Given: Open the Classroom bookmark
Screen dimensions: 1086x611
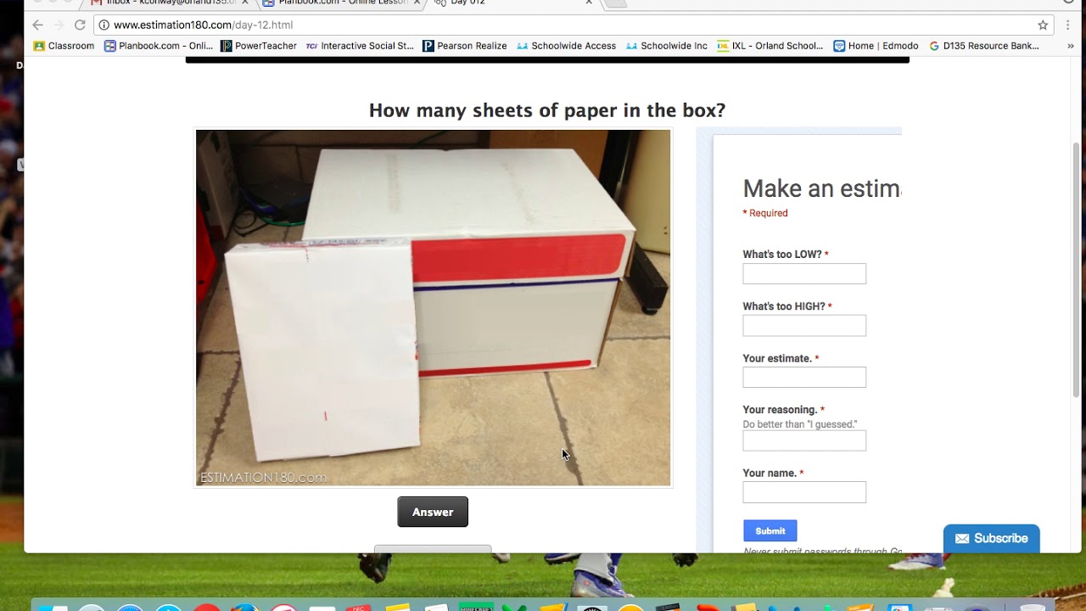Looking at the screenshot, I should pos(64,46).
